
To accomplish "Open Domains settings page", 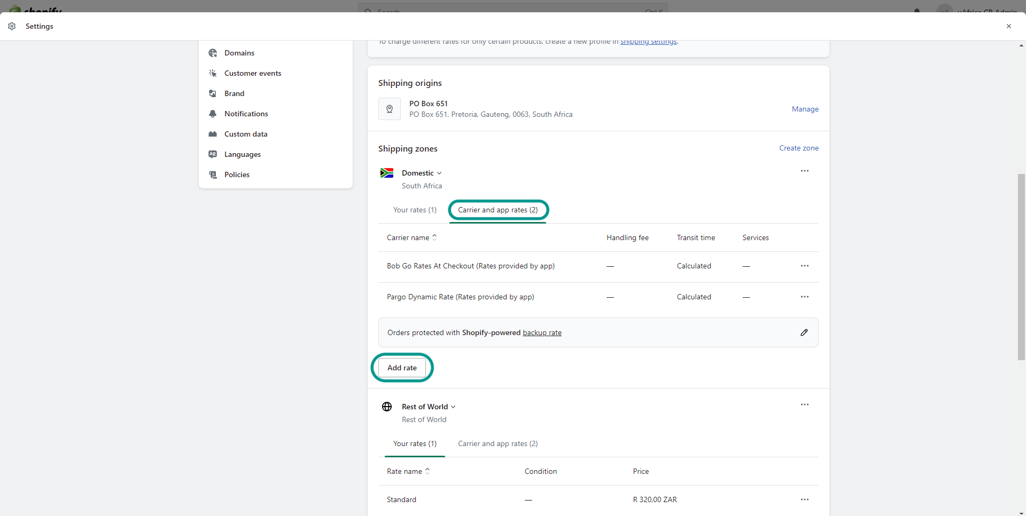I will tap(239, 53).
